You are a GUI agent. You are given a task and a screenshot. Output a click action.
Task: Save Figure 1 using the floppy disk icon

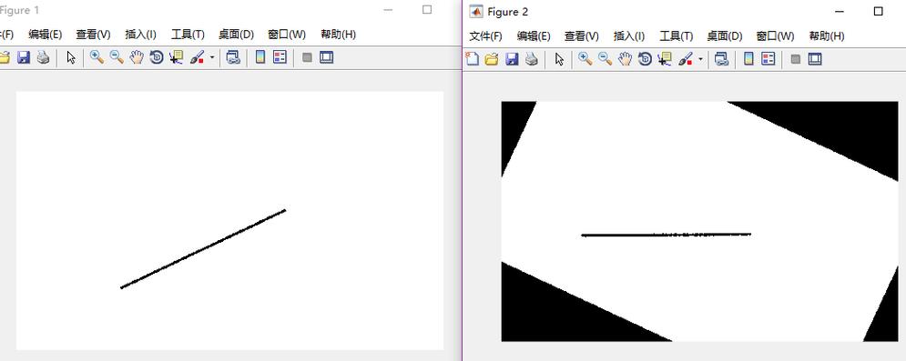(x=24, y=57)
